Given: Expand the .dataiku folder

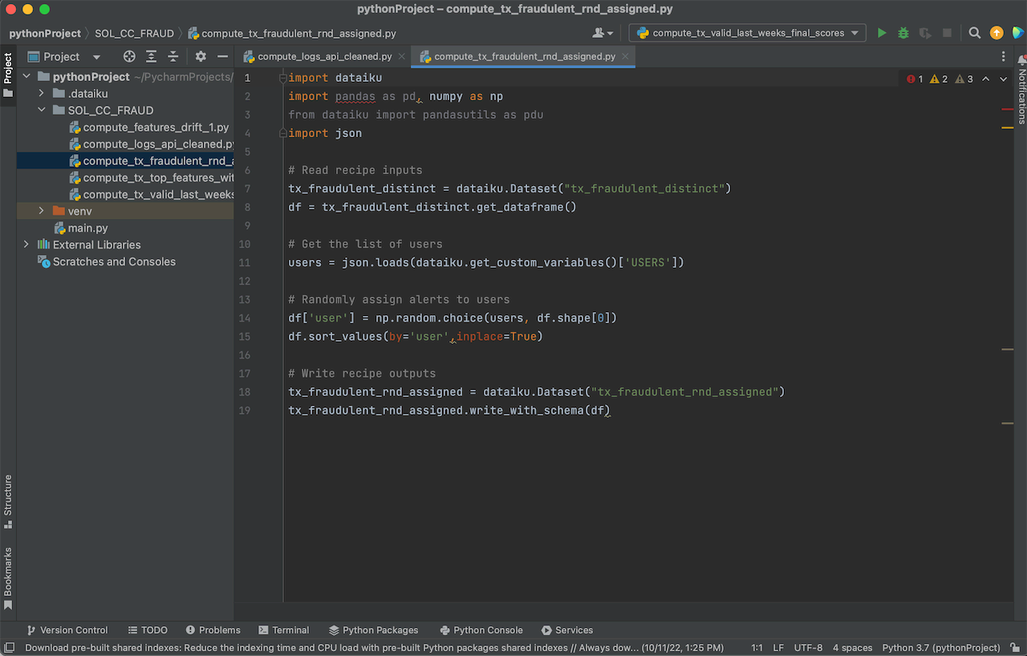Looking at the screenshot, I should (x=42, y=94).
